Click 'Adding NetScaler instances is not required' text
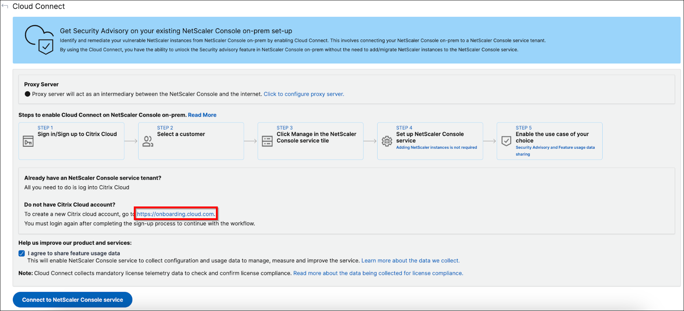 (x=437, y=147)
